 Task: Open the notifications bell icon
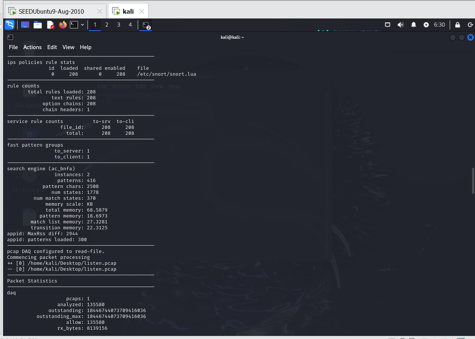414,25
